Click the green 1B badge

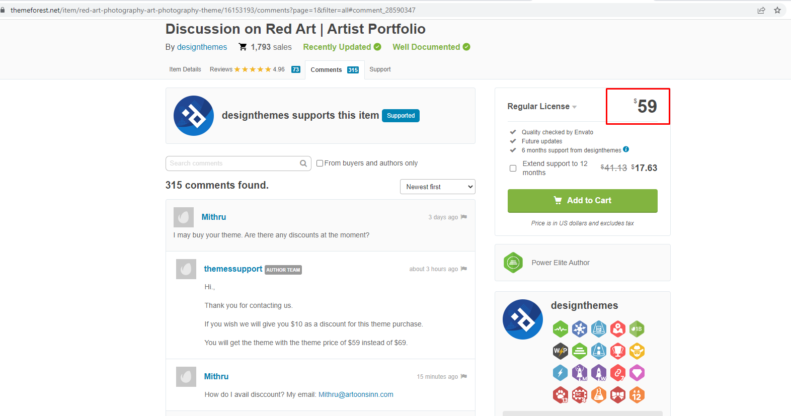[x=637, y=329]
